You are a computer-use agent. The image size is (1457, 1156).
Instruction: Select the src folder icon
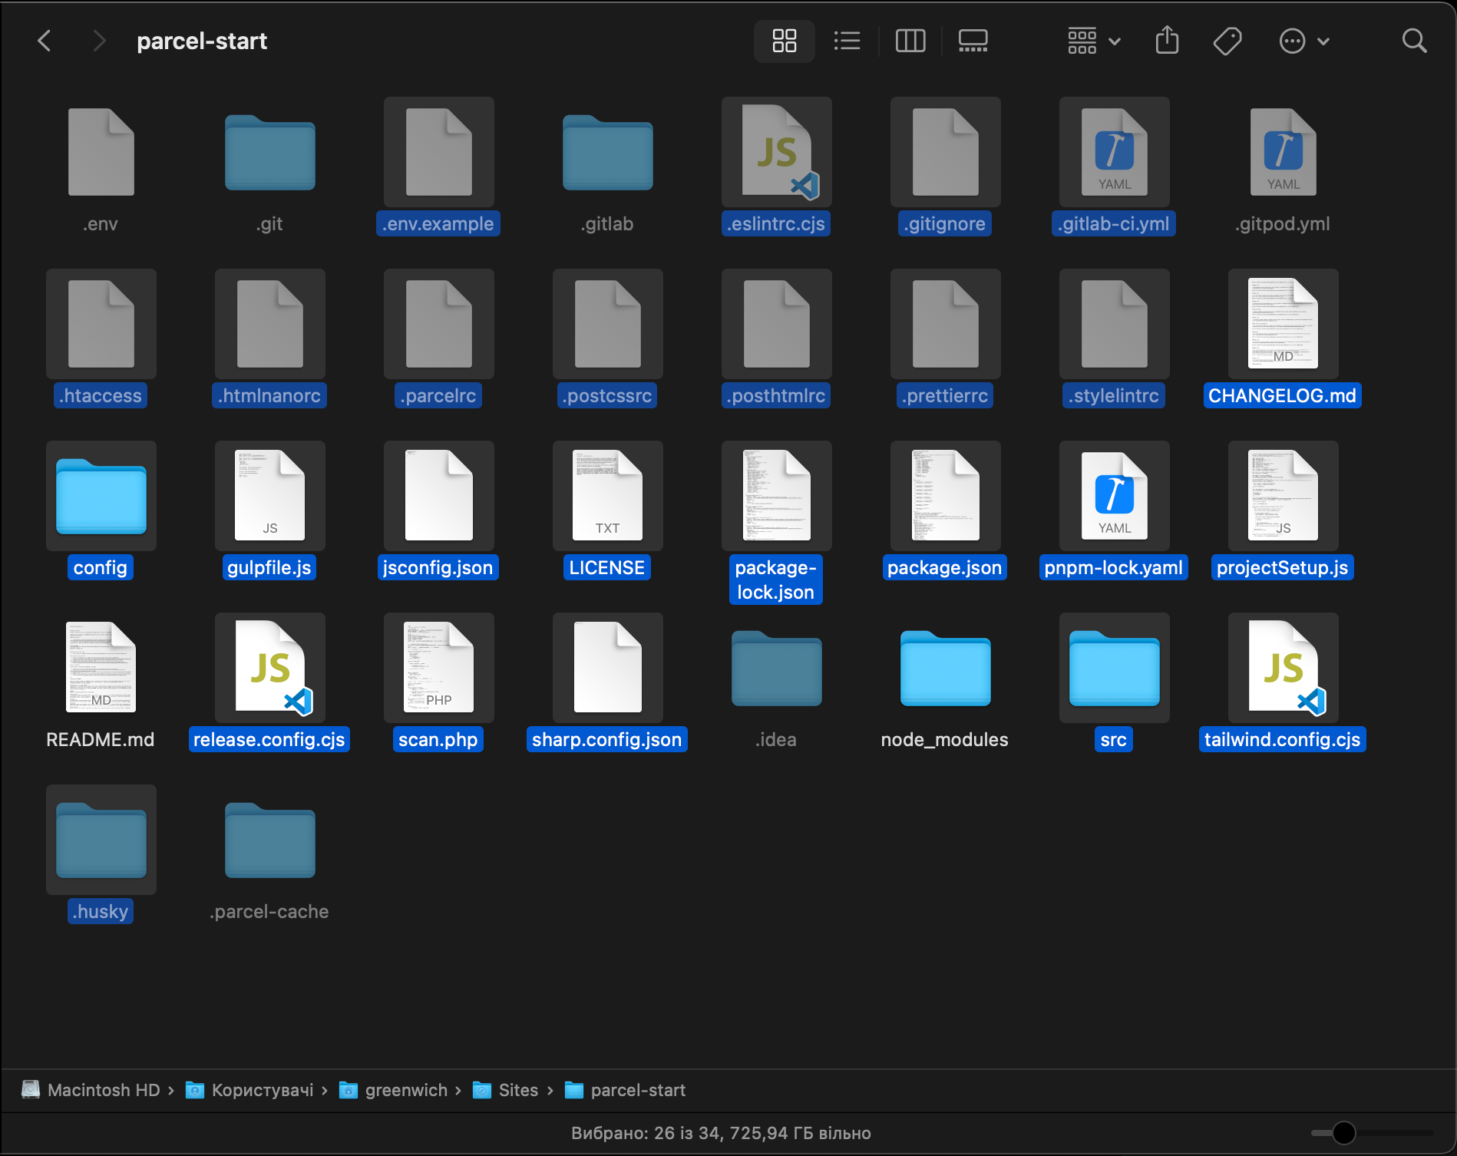[x=1115, y=668]
